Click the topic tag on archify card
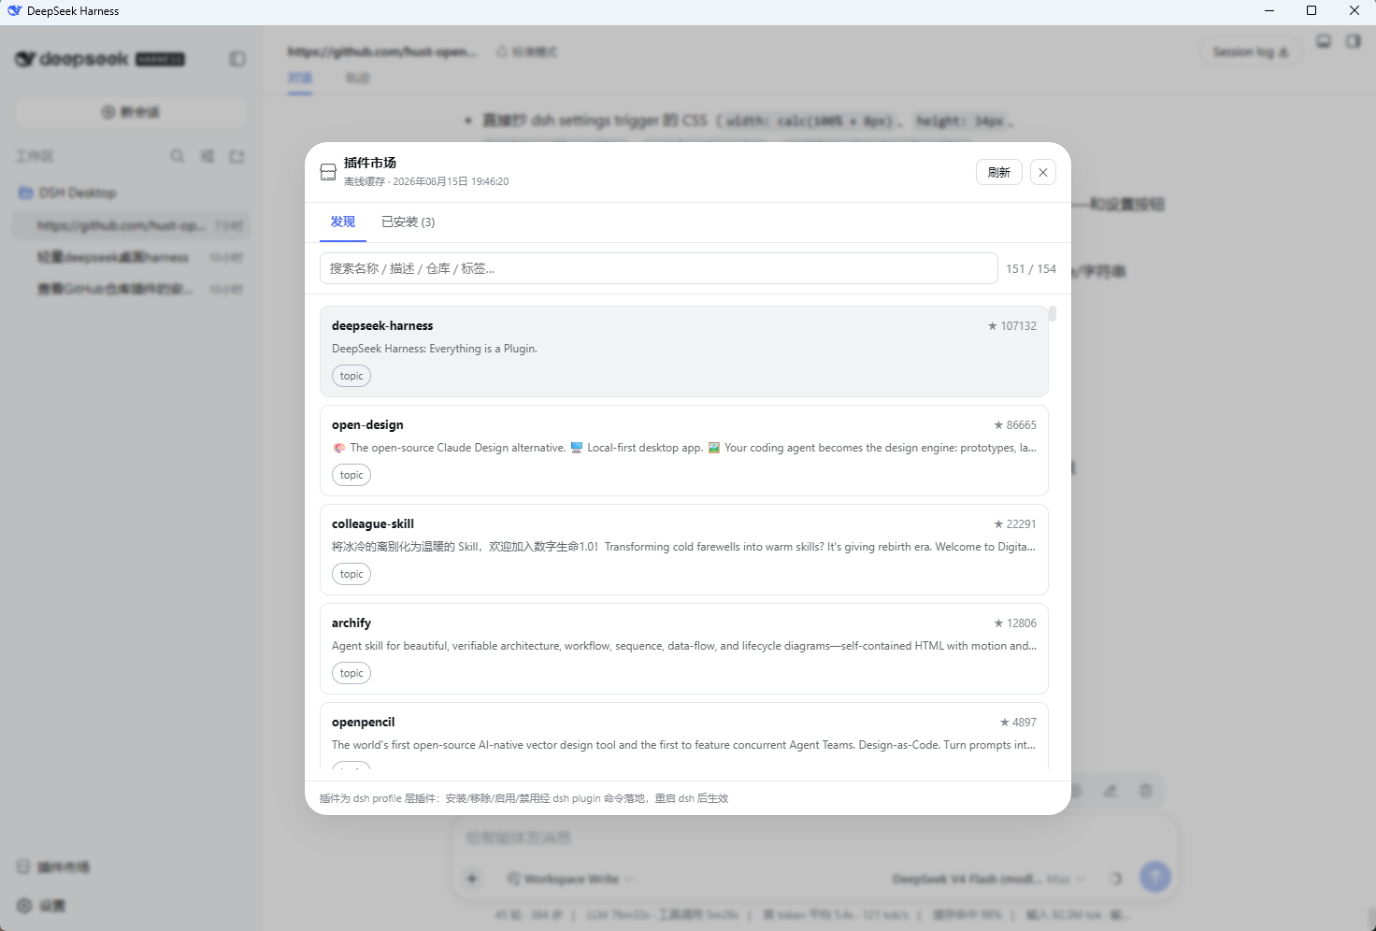 [x=351, y=673]
